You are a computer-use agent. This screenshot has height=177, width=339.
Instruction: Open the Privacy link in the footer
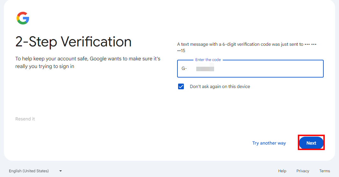point(303,171)
